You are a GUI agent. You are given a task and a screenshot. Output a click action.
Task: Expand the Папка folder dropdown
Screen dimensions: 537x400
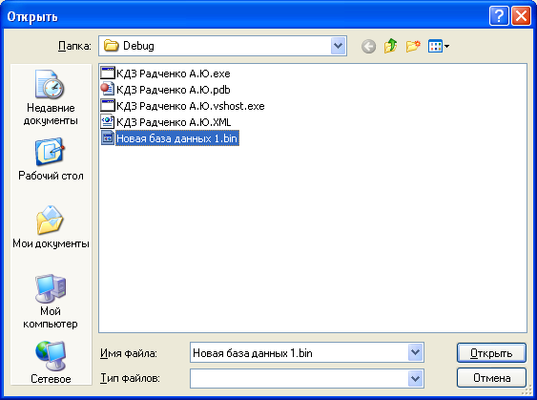(x=338, y=46)
